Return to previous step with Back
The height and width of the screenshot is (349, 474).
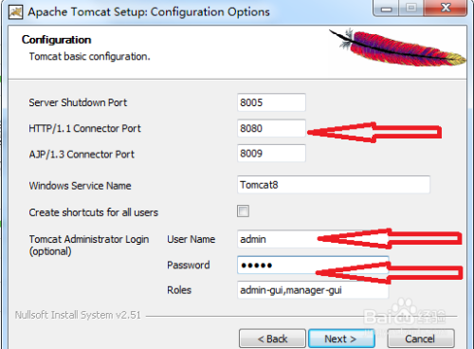point(272,339)
